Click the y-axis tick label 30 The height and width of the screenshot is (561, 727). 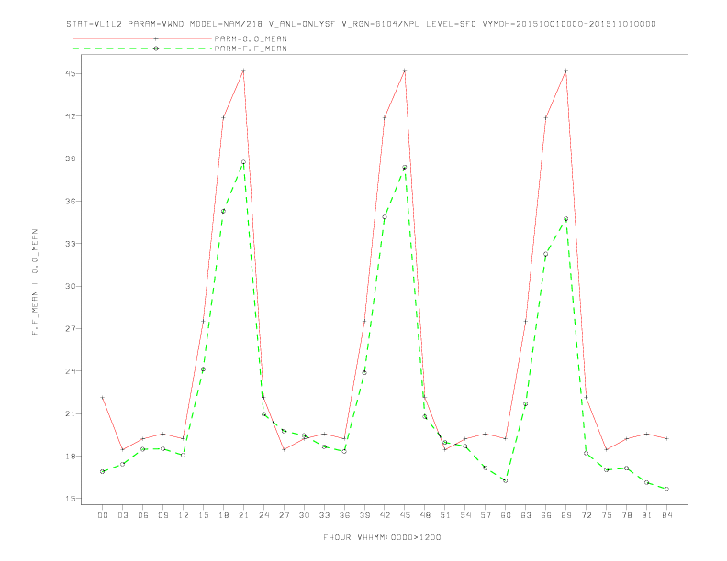[x=71, y=286]
